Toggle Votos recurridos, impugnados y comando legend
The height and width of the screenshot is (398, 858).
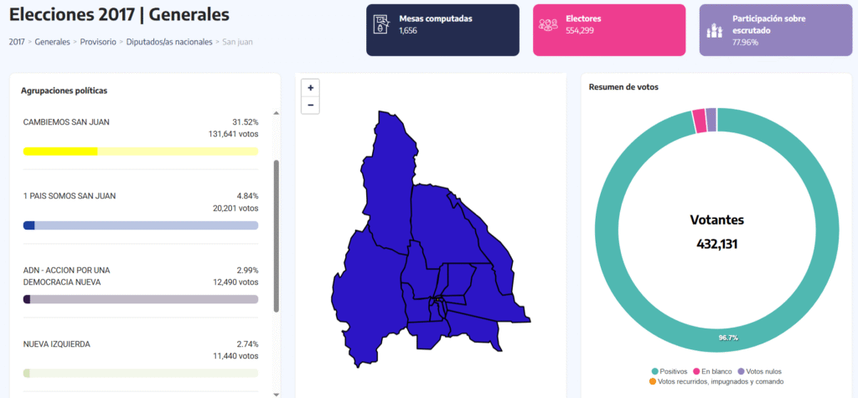716,381
